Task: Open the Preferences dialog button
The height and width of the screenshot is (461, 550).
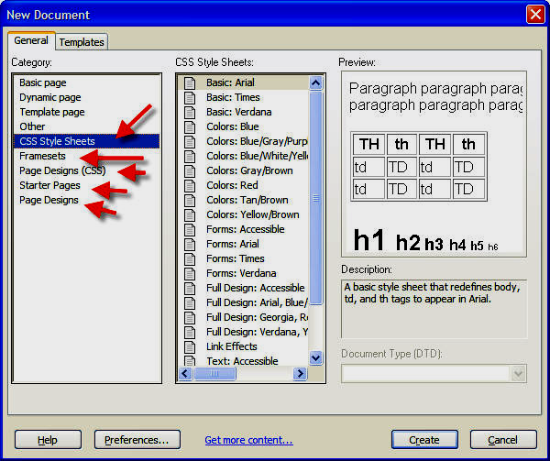Action: point(137,440)
